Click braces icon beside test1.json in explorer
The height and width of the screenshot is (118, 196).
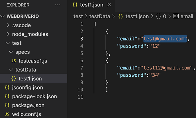click(x=14, y=79)
